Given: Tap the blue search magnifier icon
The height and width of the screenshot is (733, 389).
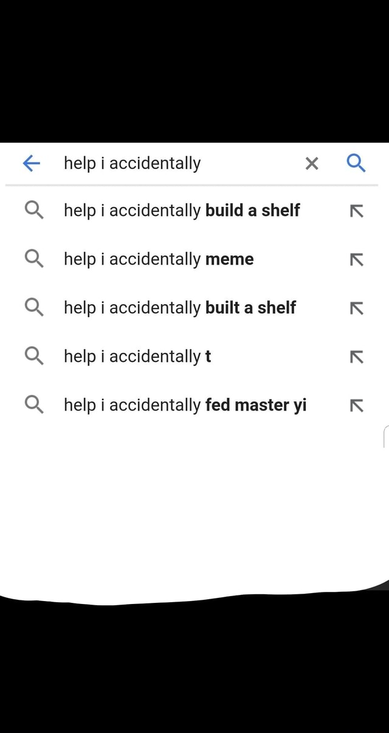Looking at the screenshot, I should (356, 163).
